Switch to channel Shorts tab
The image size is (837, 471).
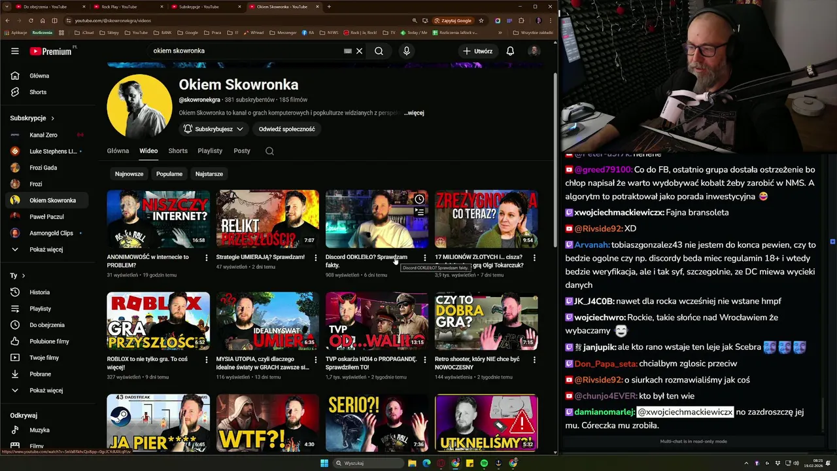[178, 150]
